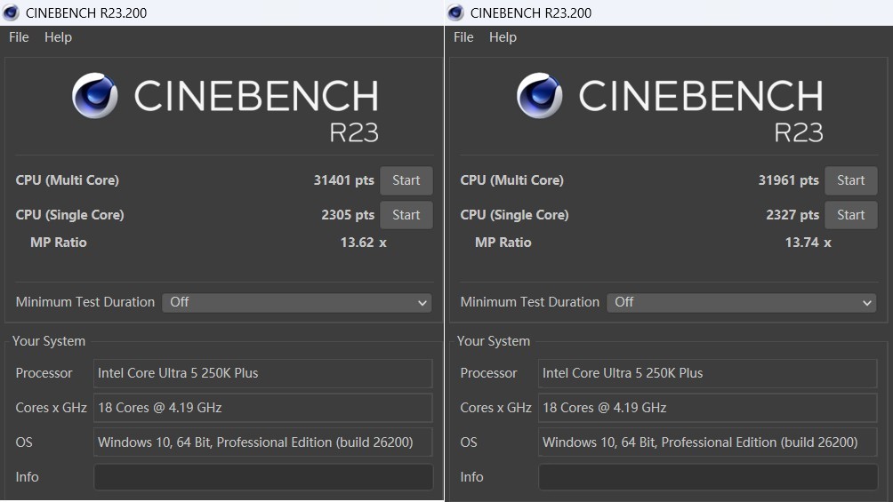Open the File menu in the 31401 pts window
The image size is (893, 502).
click(x=19, y=37)
